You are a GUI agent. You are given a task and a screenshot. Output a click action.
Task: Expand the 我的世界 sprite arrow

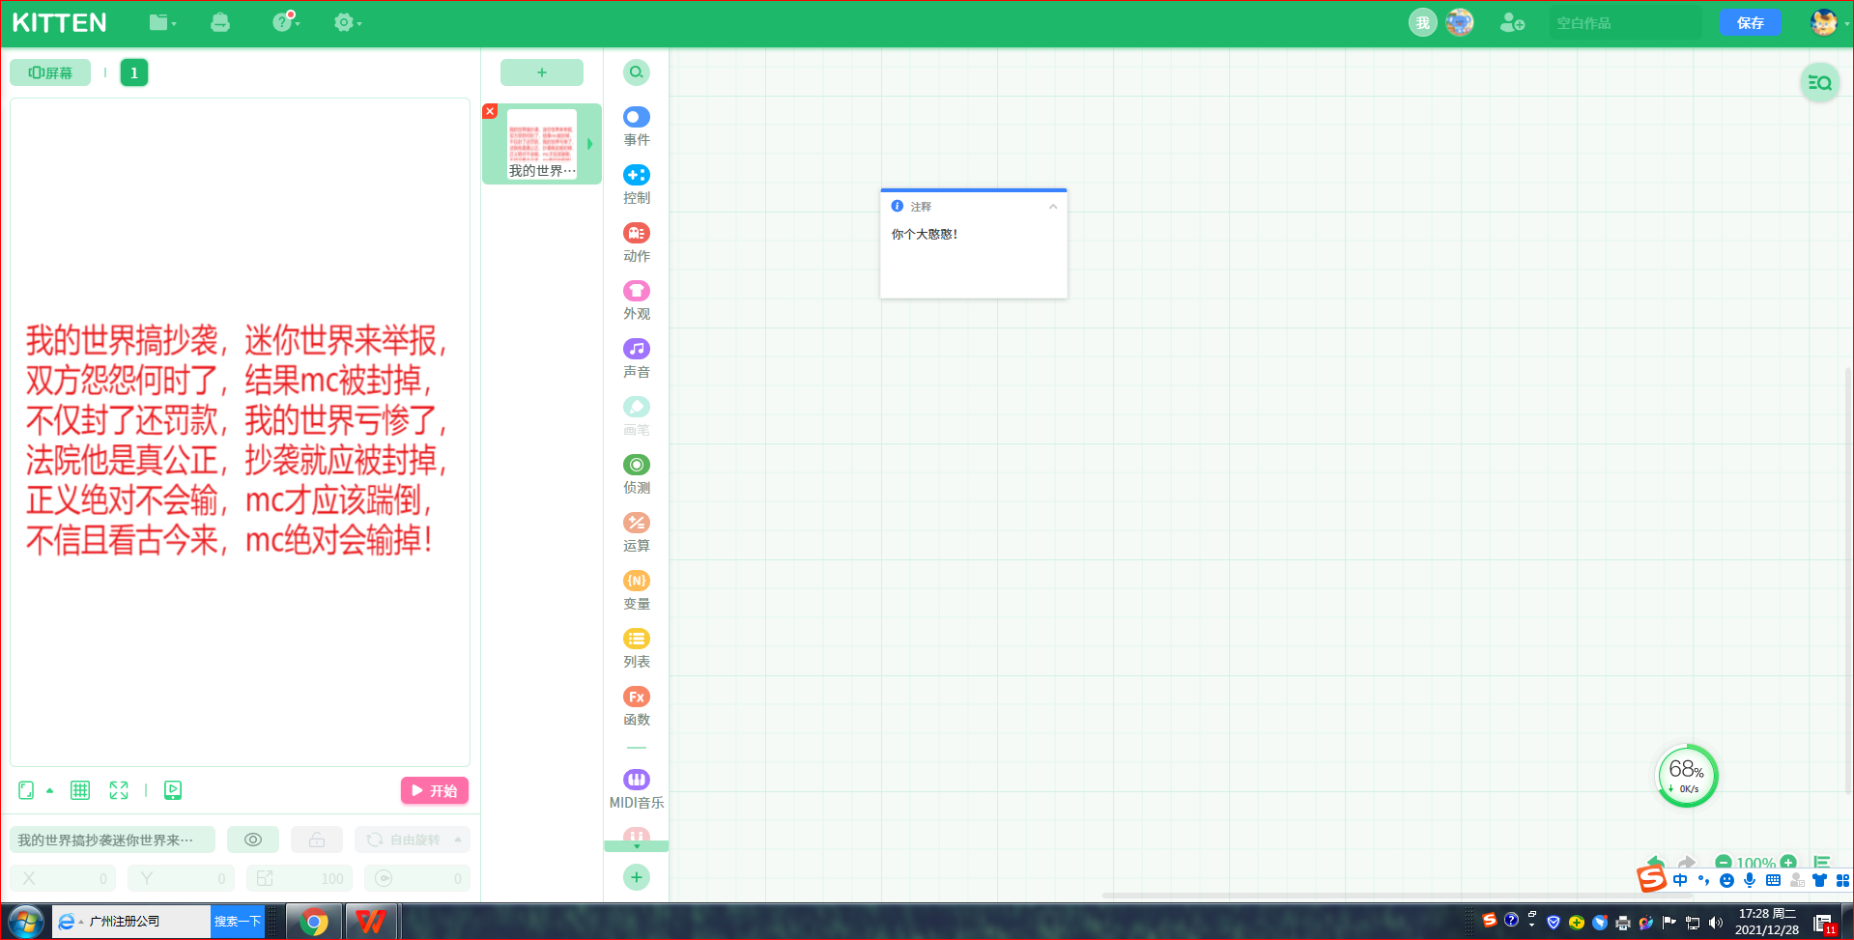pyautogui.click(x=589, y=144)
